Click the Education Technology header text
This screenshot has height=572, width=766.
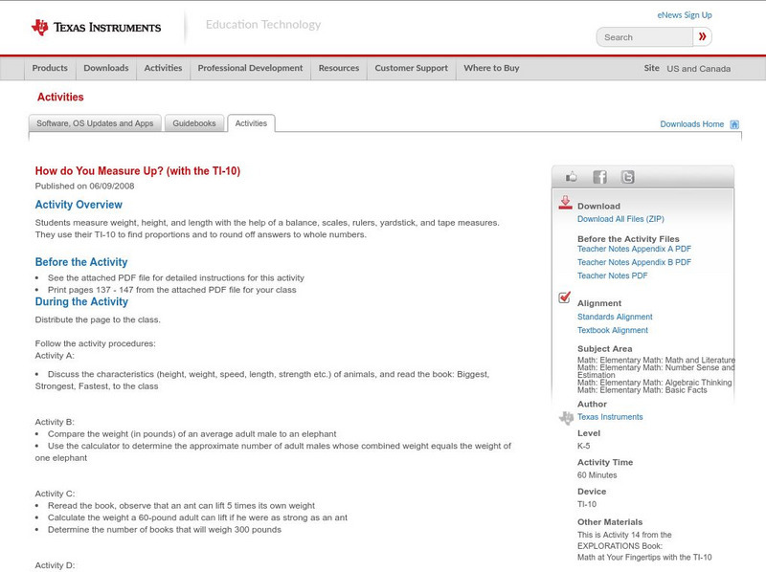coord(262,25)
